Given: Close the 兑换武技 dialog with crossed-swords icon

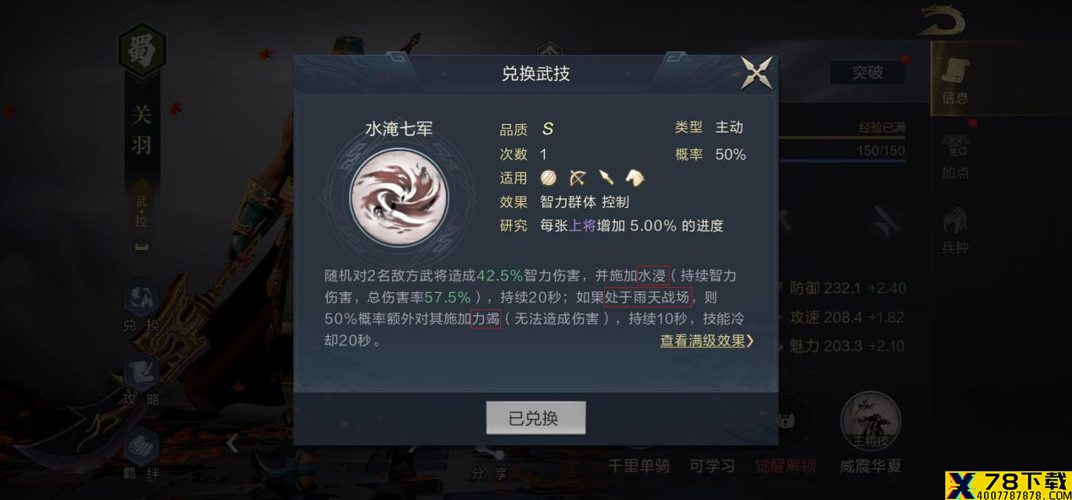Looking at the screenshot, I should point(756,73).
